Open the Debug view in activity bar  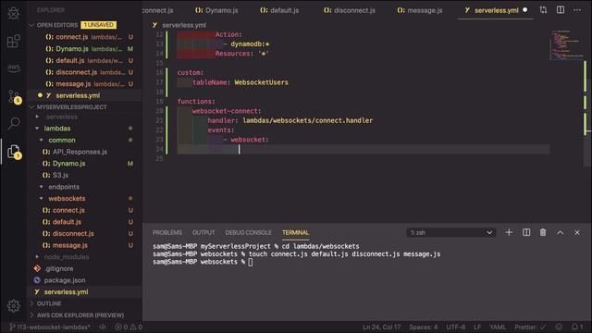14,14
